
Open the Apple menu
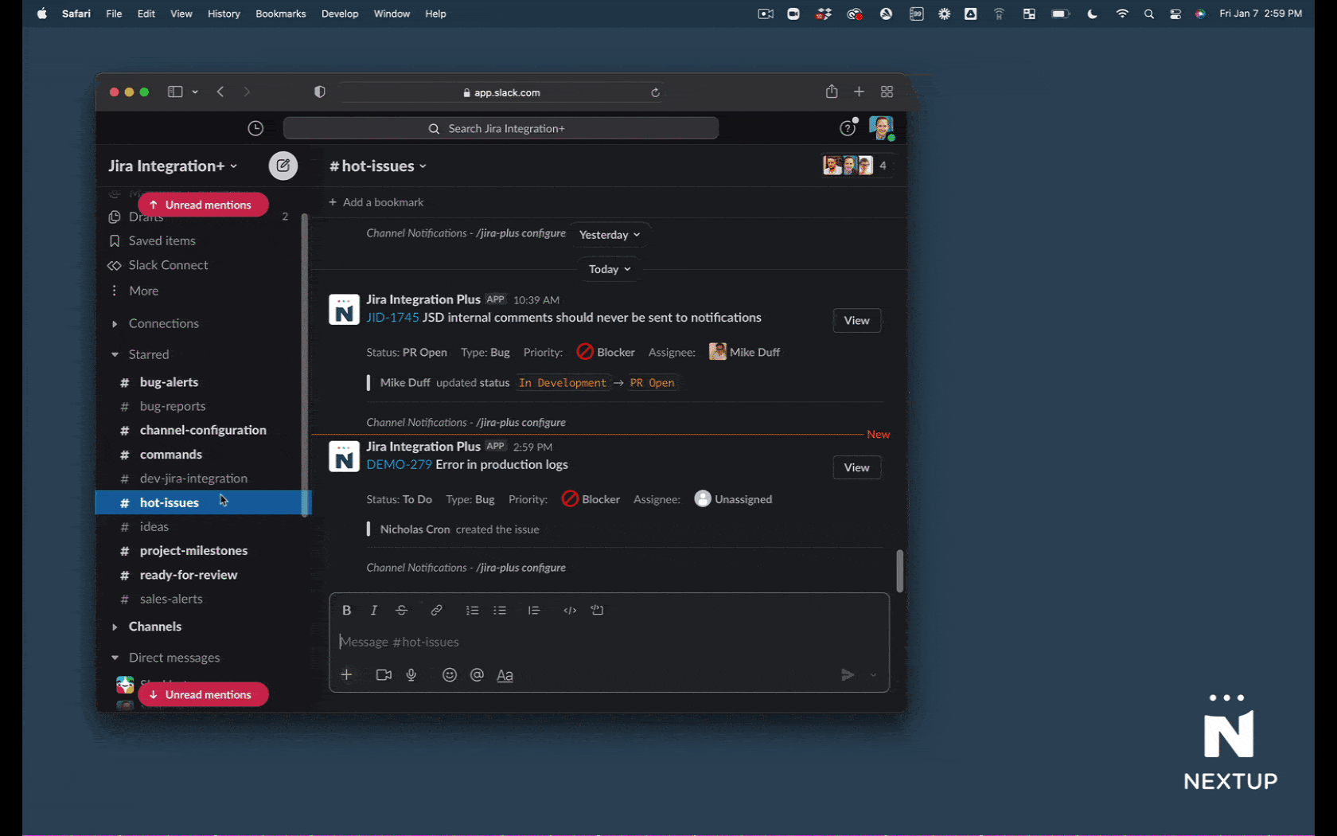pos(42,14)
